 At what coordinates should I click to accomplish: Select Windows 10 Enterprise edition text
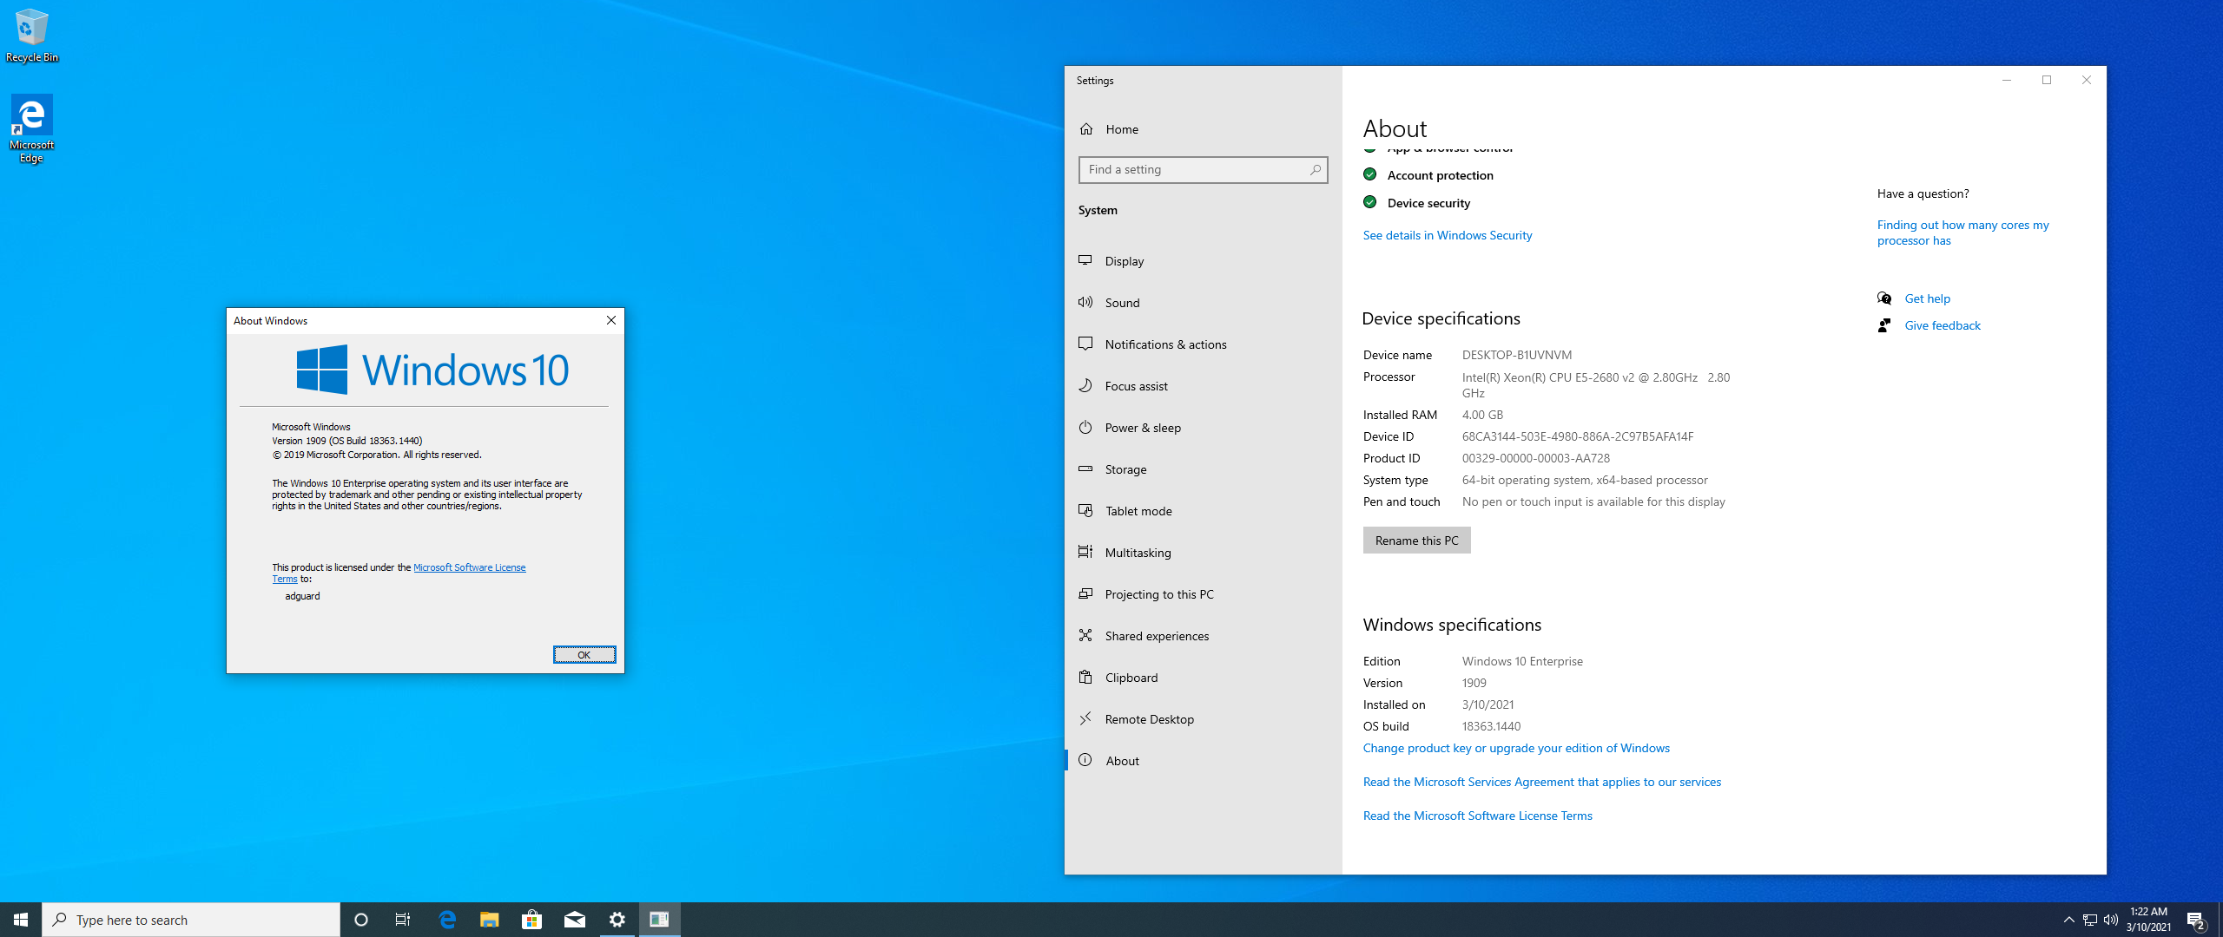click(x=1522, y=661)
